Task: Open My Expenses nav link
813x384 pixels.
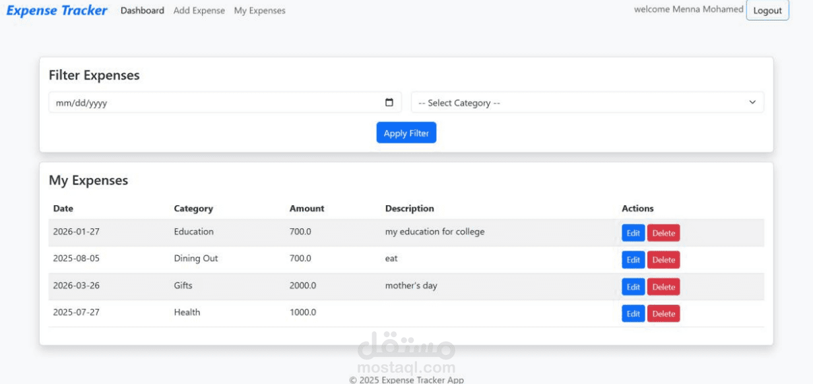Action: tap(259, 11)
